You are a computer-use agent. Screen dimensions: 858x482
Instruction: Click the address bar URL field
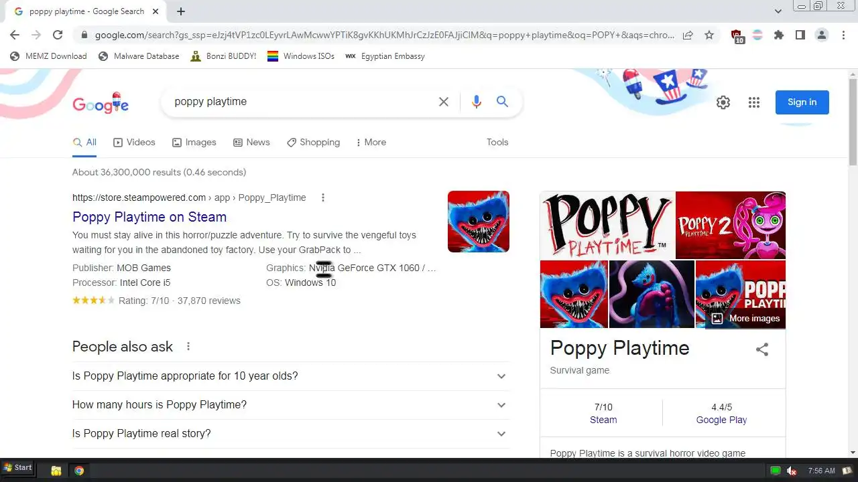[x=385, y=35]
